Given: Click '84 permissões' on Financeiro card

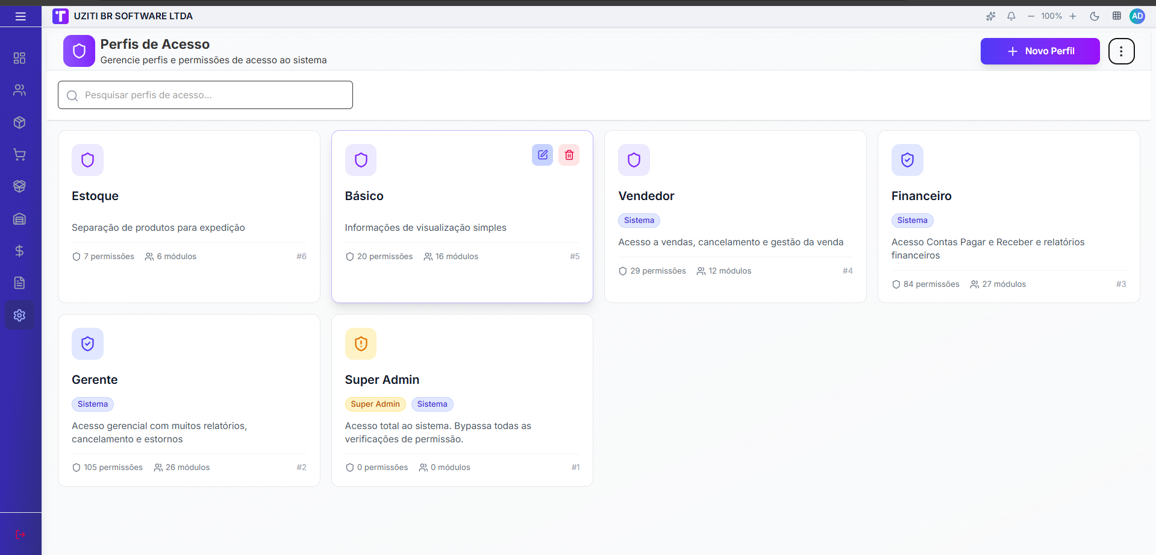Looking at the screenshot, I should coord(925,284).
